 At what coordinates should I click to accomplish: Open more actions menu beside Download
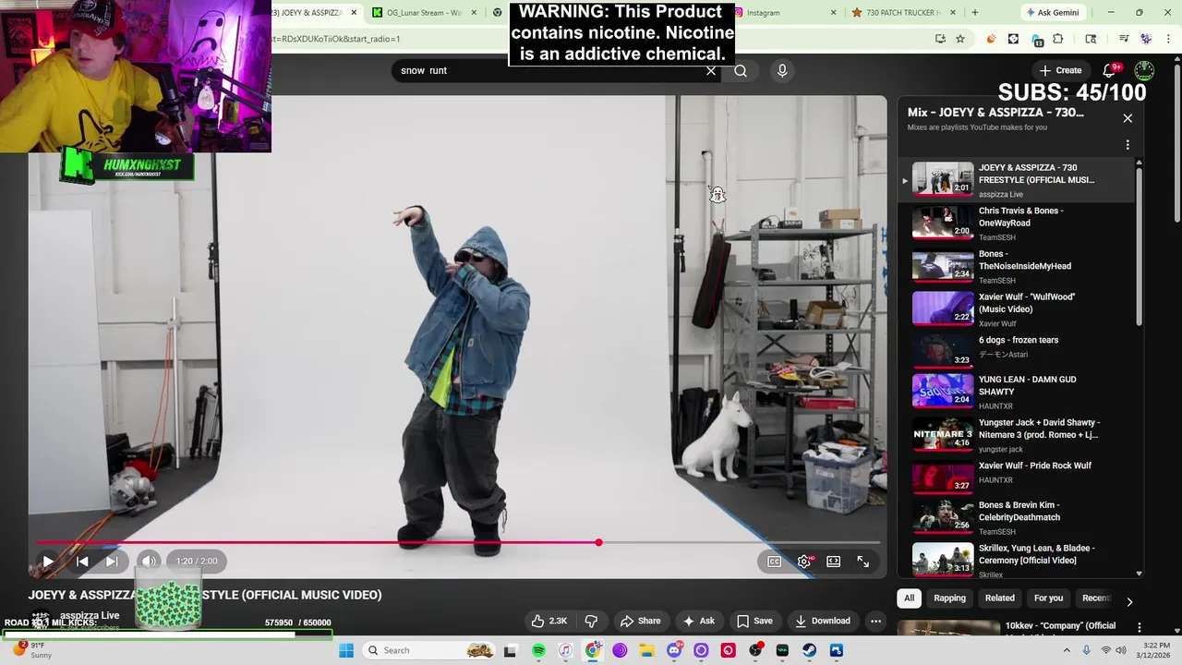pos(875,621)
